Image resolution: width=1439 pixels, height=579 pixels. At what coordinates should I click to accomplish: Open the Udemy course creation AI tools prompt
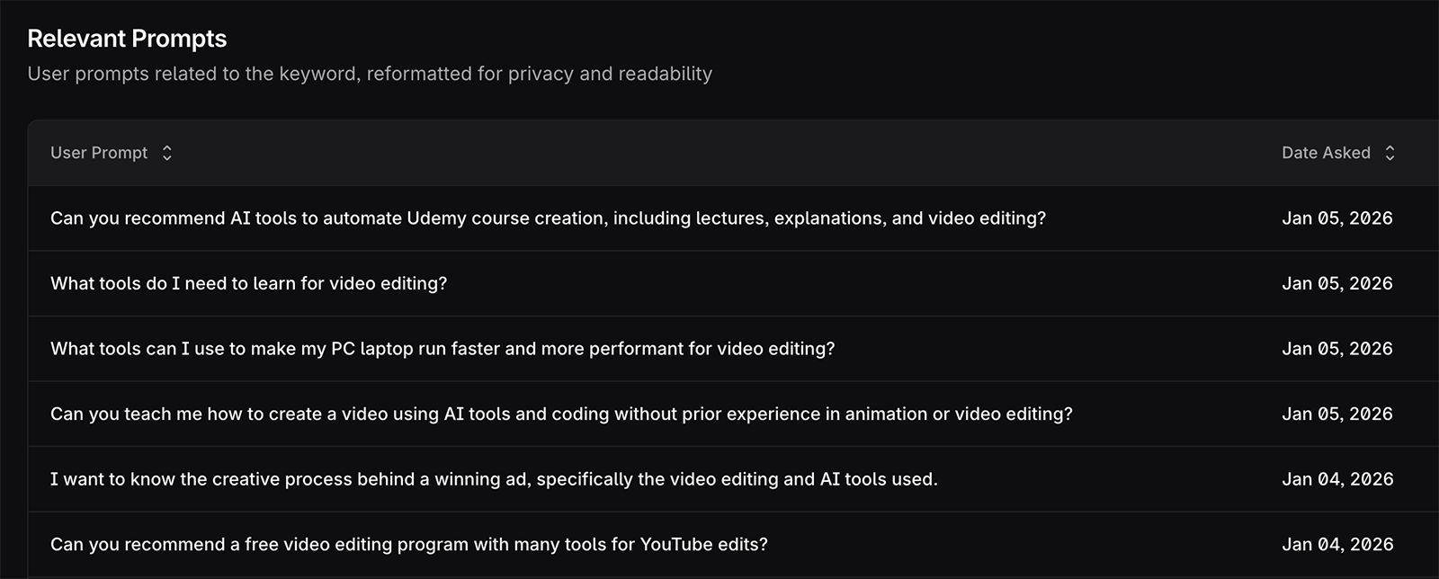[x=547, y=218]
